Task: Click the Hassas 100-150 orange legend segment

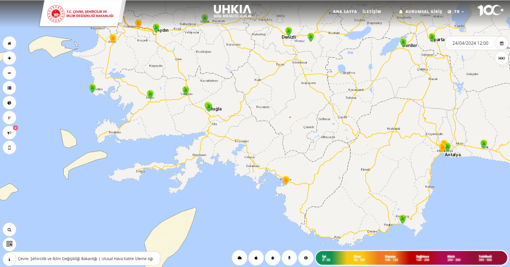Action: click(391, 258)
